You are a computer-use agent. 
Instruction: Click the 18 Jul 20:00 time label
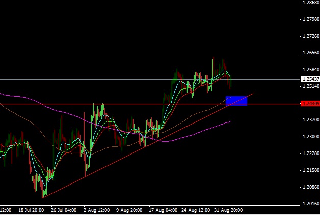point(31,210)
